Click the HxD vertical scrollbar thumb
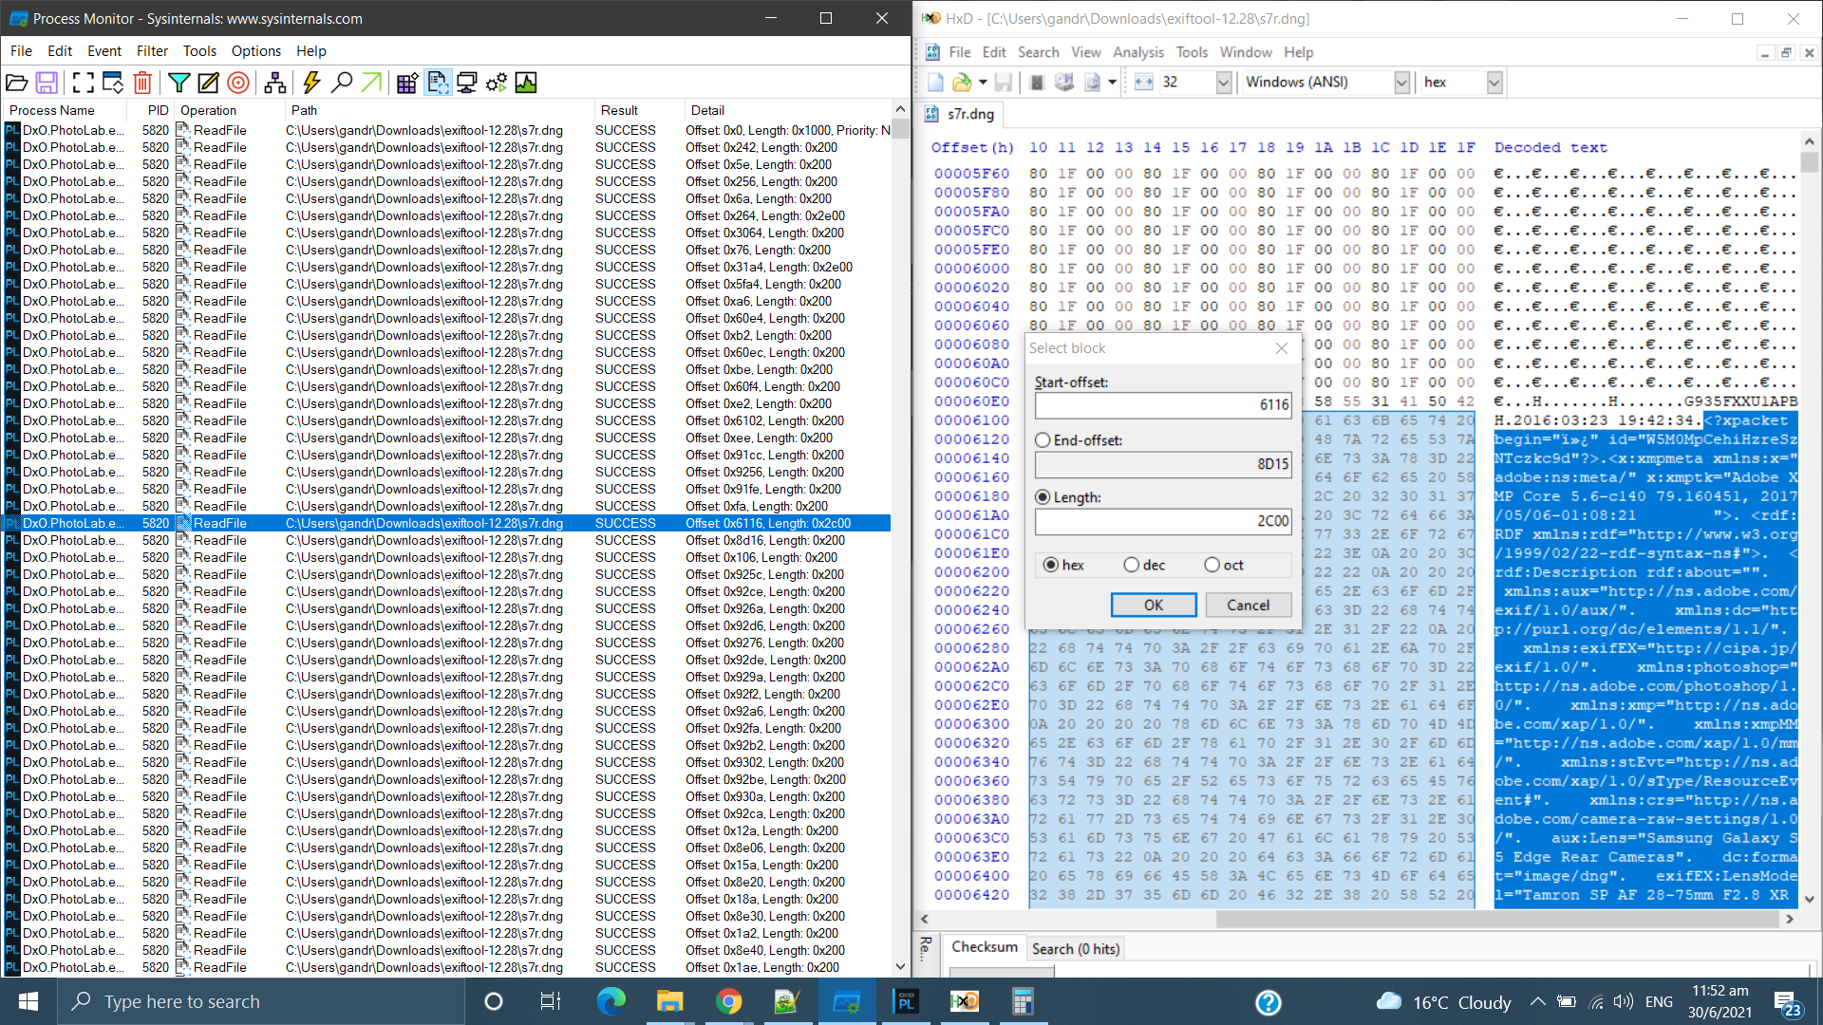Screen dimensions: 1823x1025 1809,162
